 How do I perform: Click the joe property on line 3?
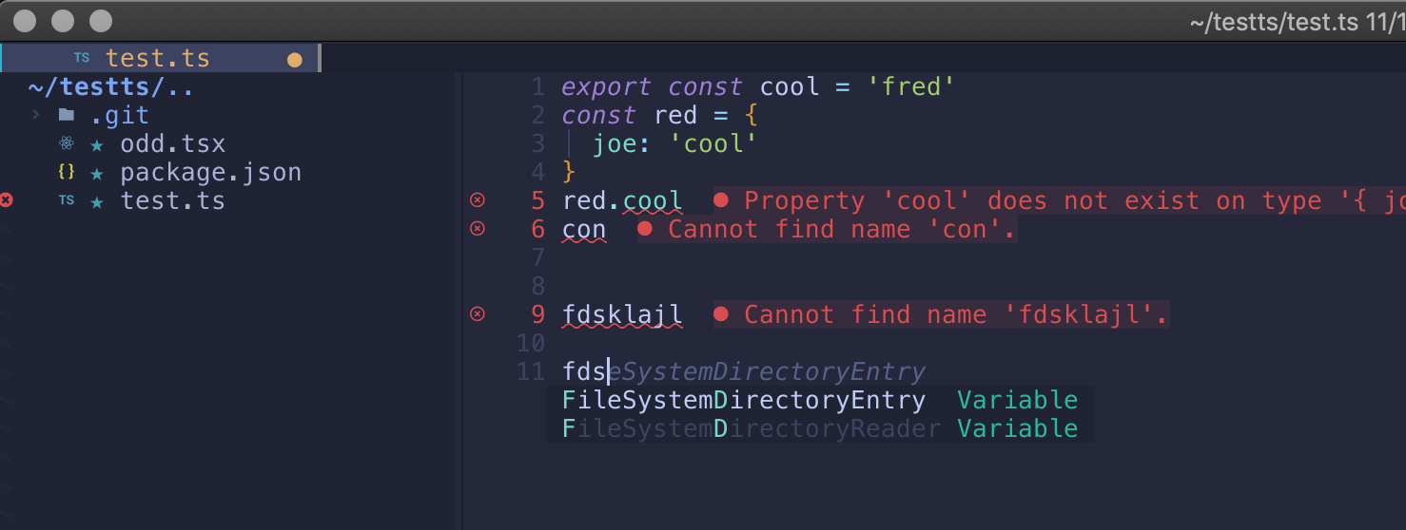pos(615,144)
